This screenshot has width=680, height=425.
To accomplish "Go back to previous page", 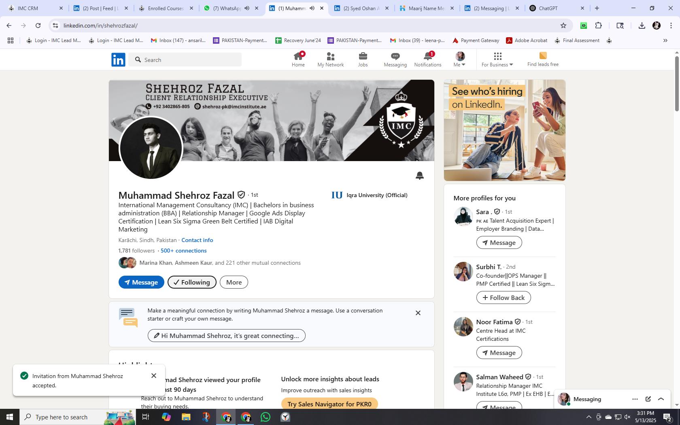I will 9,25.
